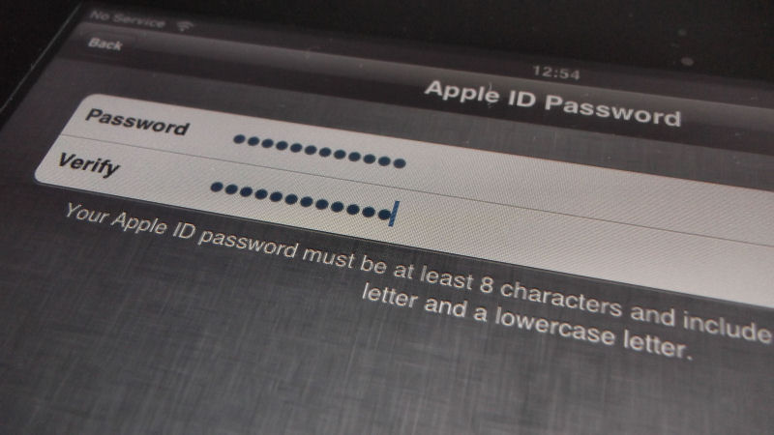
Task: Click the '8 characters' requirement text
Action: pos(551,296)
